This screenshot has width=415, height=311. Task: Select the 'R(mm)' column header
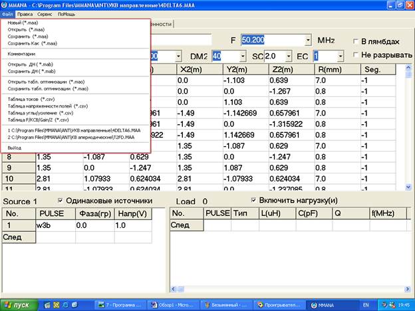[337, 70]
